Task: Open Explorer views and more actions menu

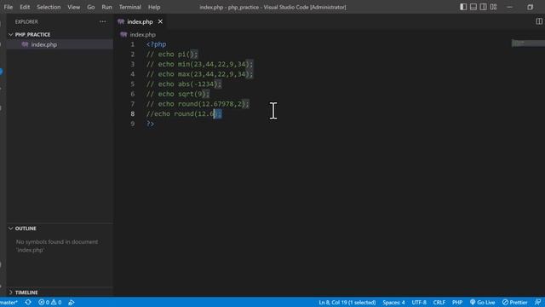Action: 102,21
